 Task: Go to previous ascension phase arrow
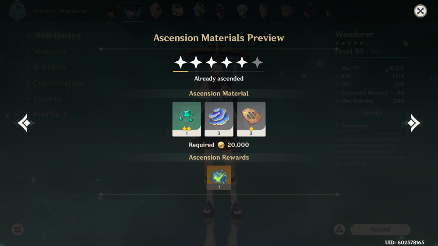click(x=25, y=123)
